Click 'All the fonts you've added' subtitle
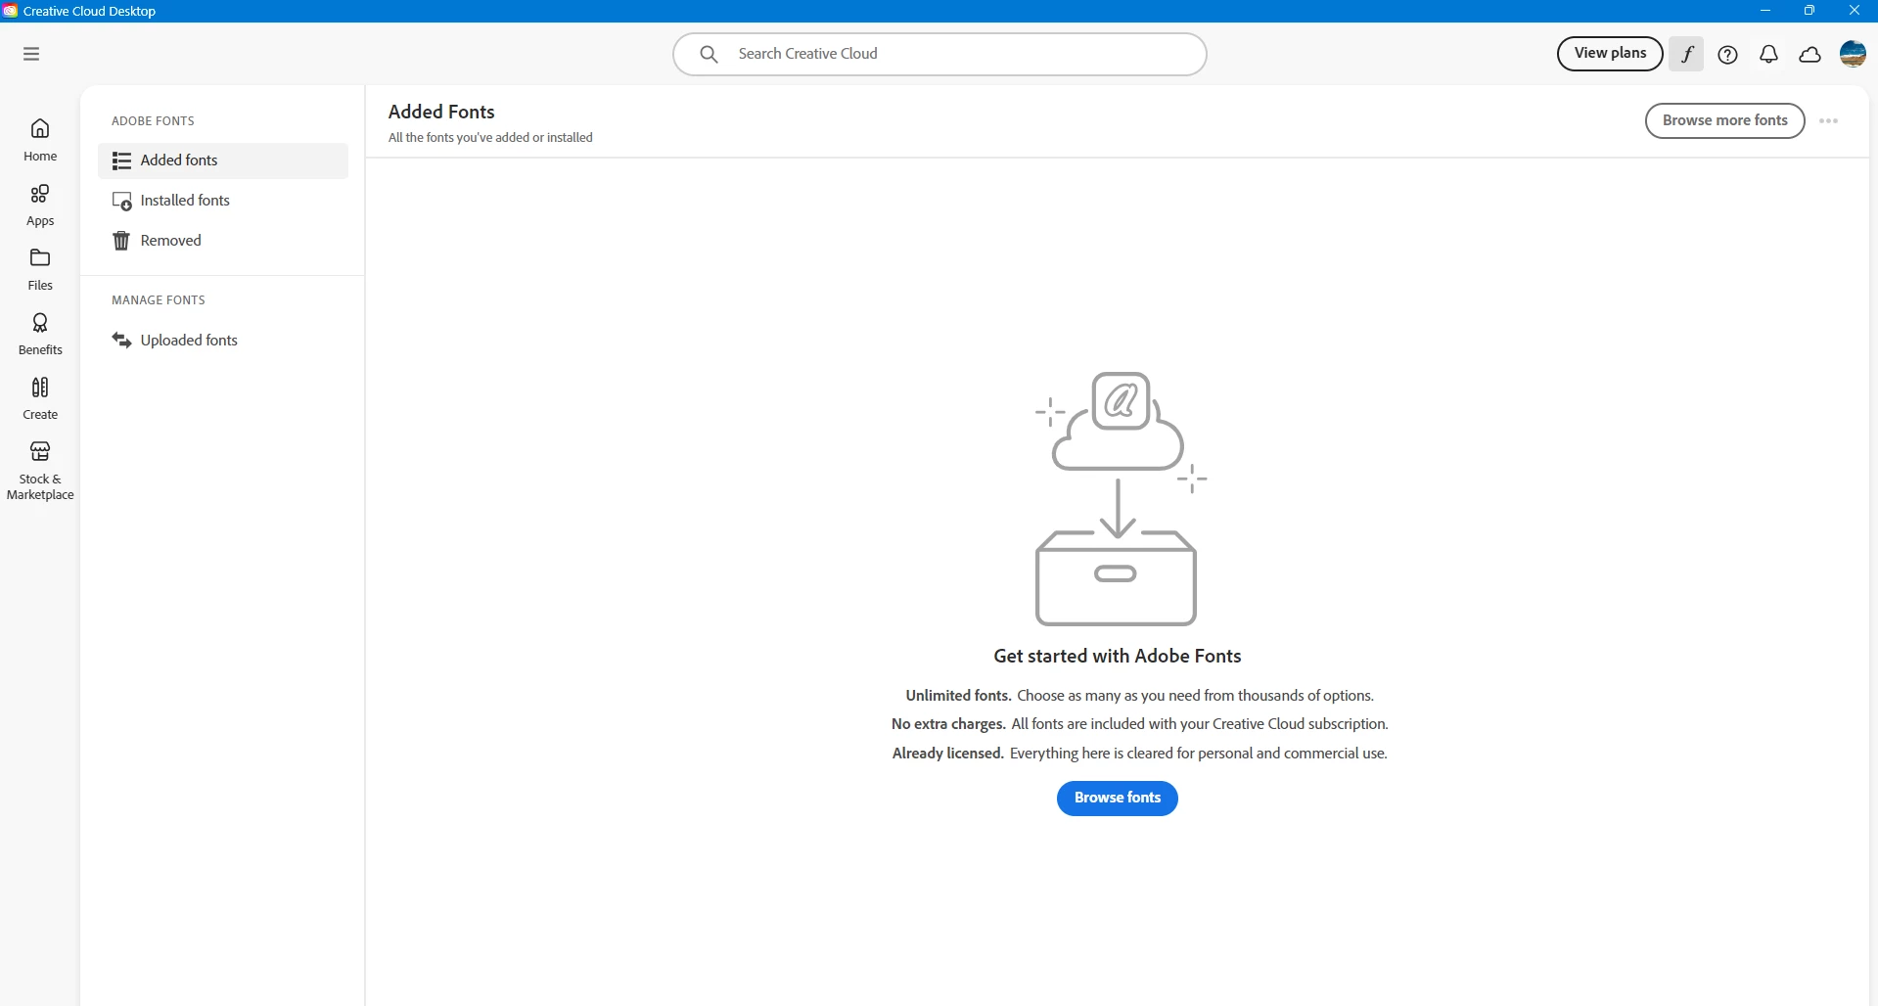 tap(490, 138)
